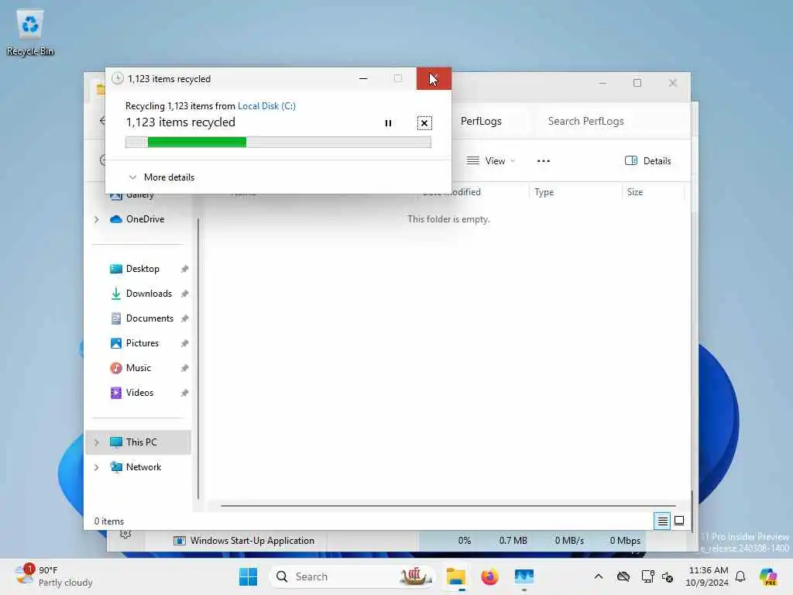Open the weather widget Partly cloudy
The width and height of the screenshot is (793, 595).
pyautogui.click(x=54, y=576)
